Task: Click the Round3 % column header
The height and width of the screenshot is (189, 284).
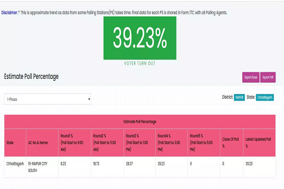Action: 138,142
